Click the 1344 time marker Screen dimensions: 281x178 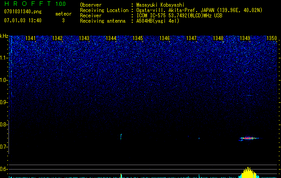click(x=111, y=38)
